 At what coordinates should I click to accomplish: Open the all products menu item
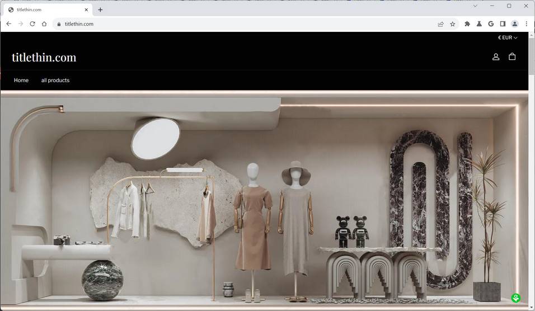(x=55, y=80)
